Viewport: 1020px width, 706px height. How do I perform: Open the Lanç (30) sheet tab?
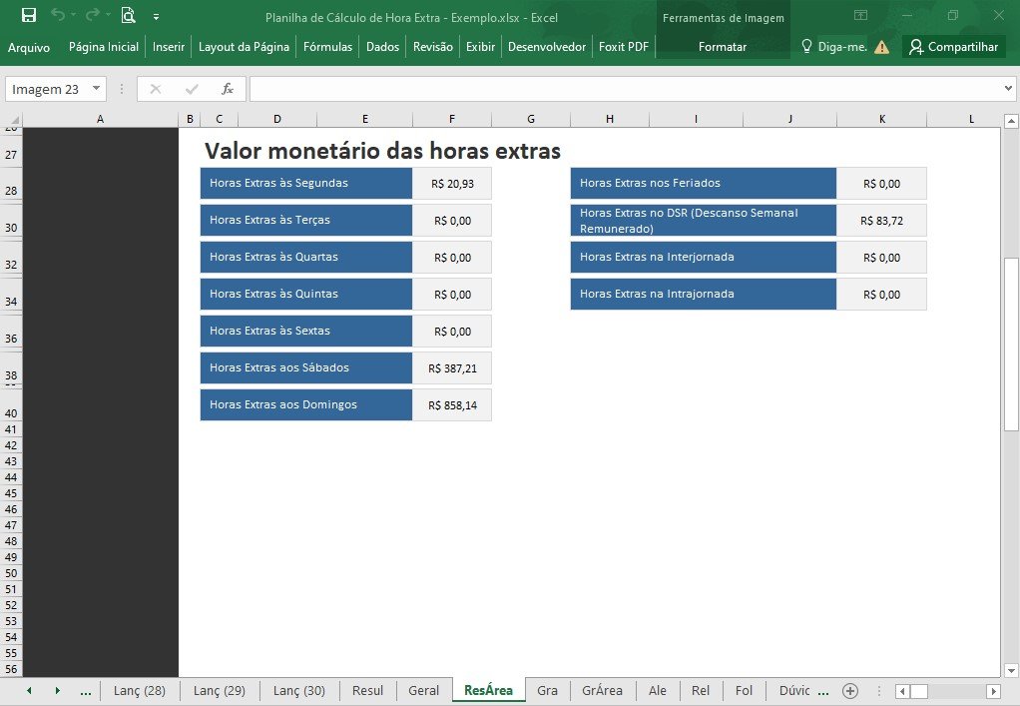coord(299,690)
